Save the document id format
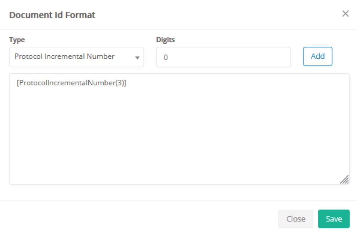 pyautogui.click(x=334, y=219)
